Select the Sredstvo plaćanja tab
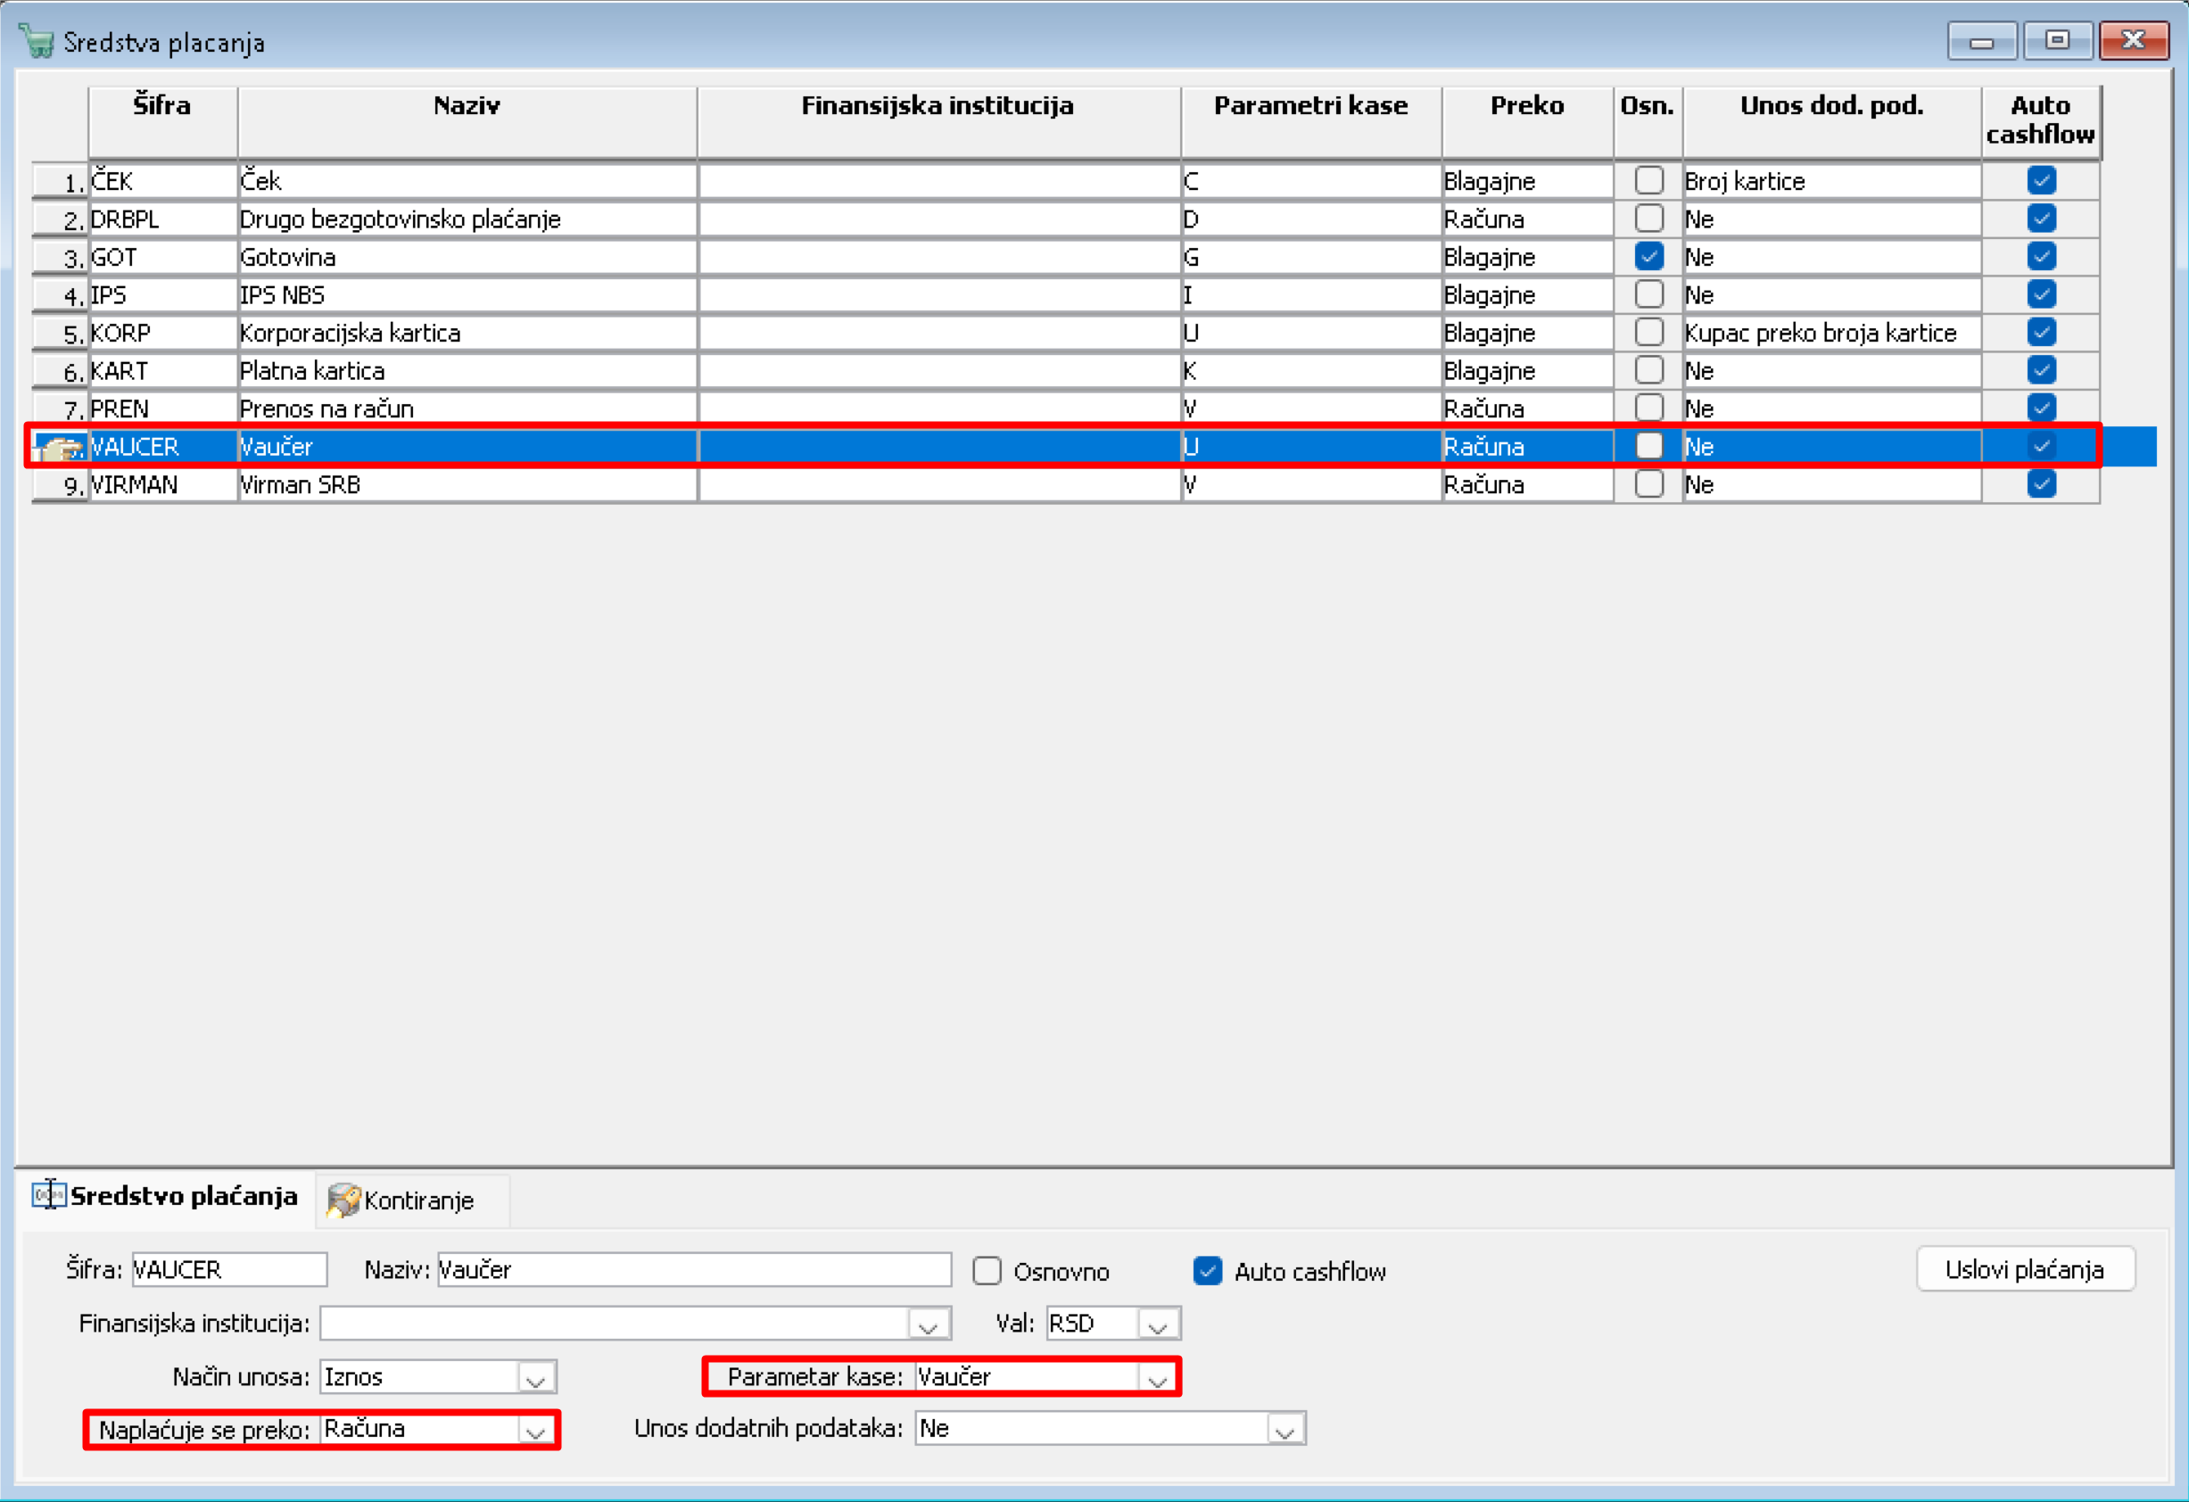This screenshot has height=1502, width=2189. pyautogui.click(x=183, y=1196)
